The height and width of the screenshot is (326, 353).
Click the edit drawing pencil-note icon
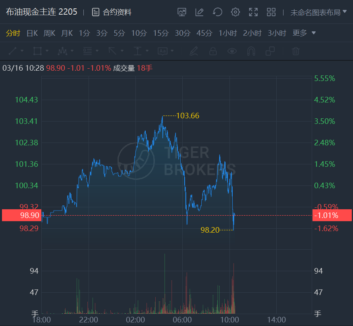point(199,12)
